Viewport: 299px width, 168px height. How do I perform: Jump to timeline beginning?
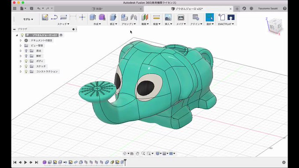click(x=15, y=162)
